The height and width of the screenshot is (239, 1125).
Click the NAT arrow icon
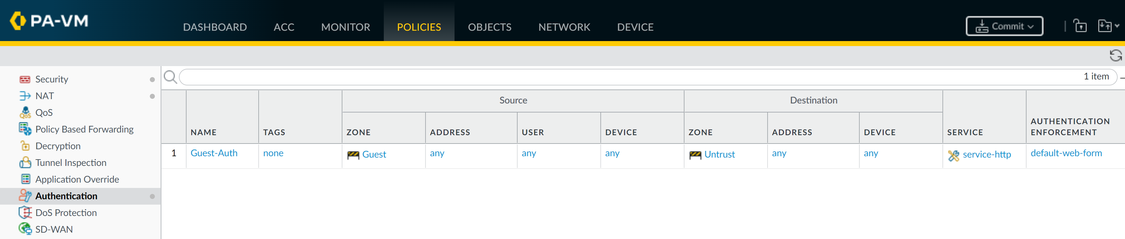pyautogui.click(x=25, y=96)
